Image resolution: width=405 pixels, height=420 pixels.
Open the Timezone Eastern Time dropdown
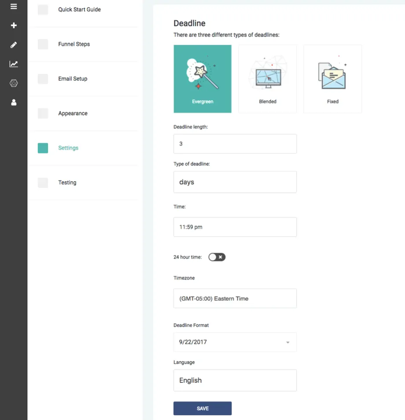coord(235,298)
